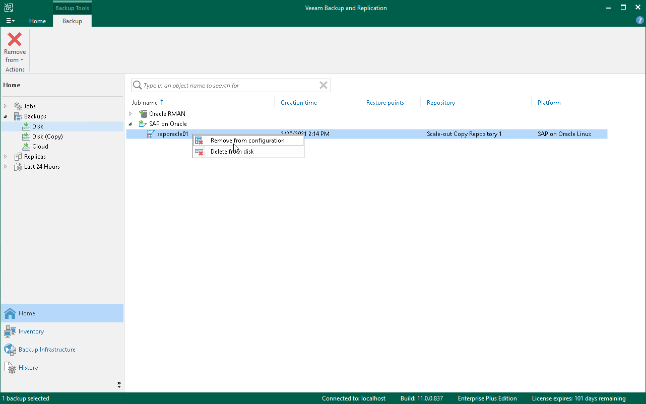Click the History gear icon
Viewport: 646px width, 404px height.
coord(10,368)
